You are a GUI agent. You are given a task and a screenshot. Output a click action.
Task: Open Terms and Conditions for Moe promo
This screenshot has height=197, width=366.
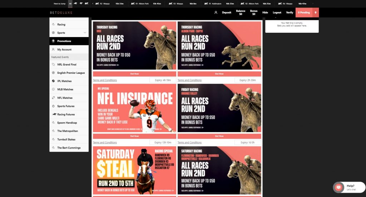coord(105,80)
